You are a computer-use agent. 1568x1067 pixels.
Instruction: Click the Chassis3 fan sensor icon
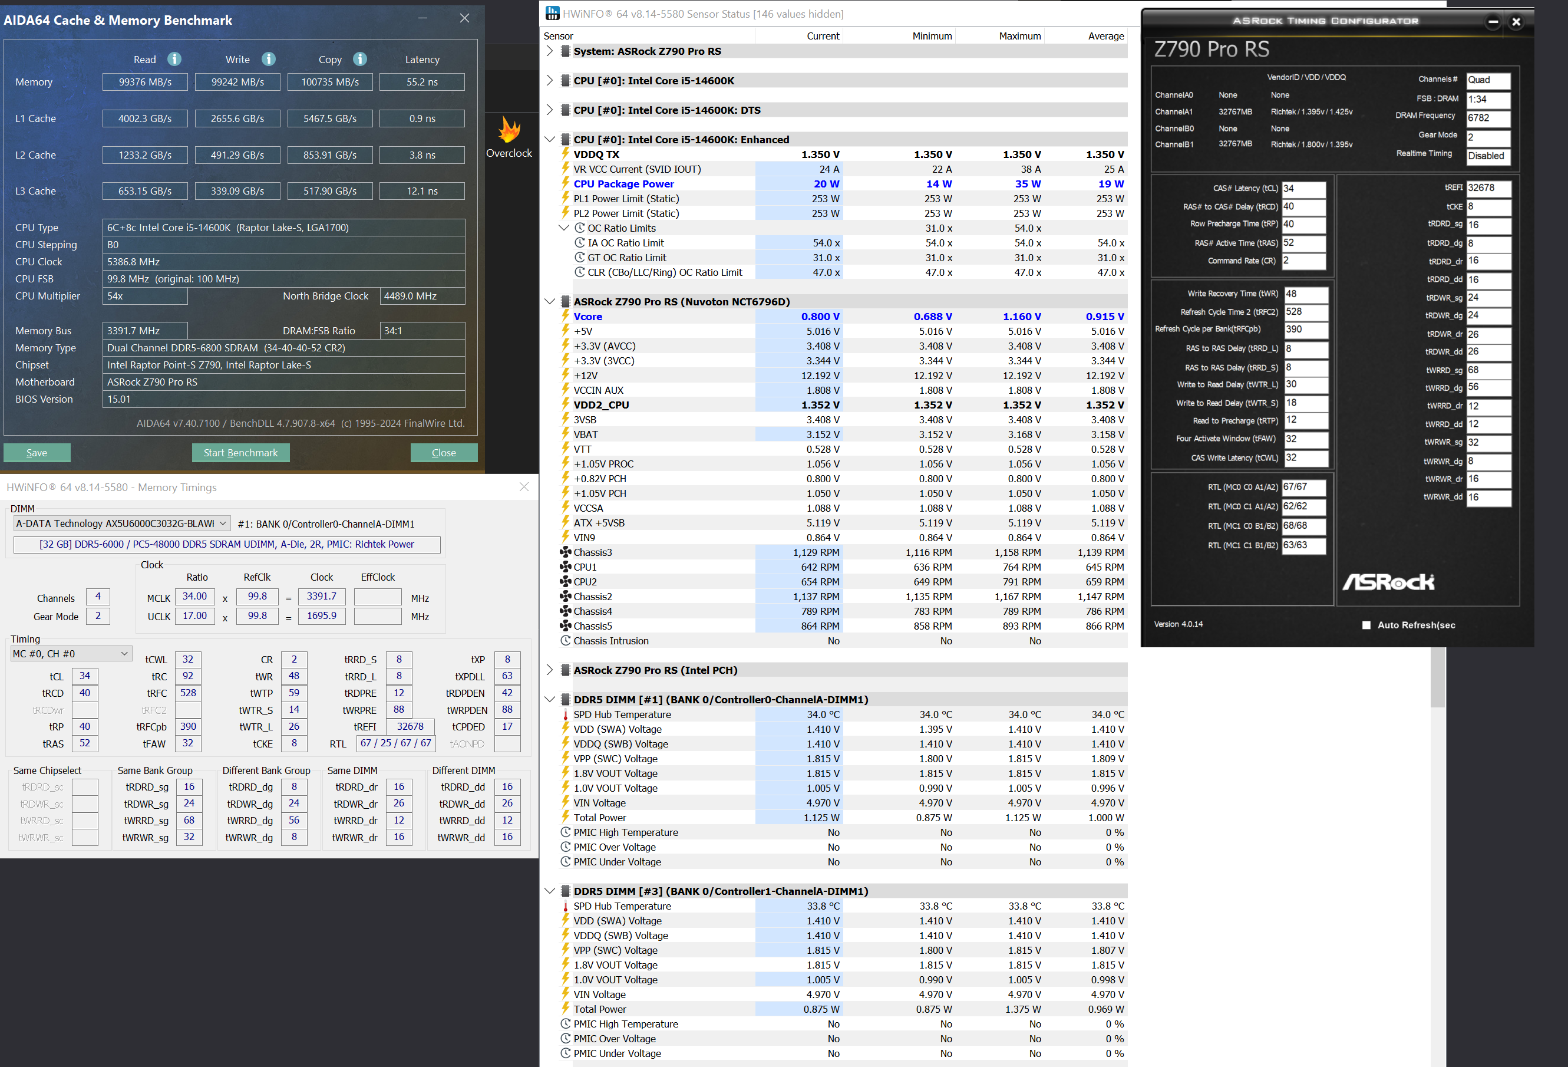pos(566,553)
